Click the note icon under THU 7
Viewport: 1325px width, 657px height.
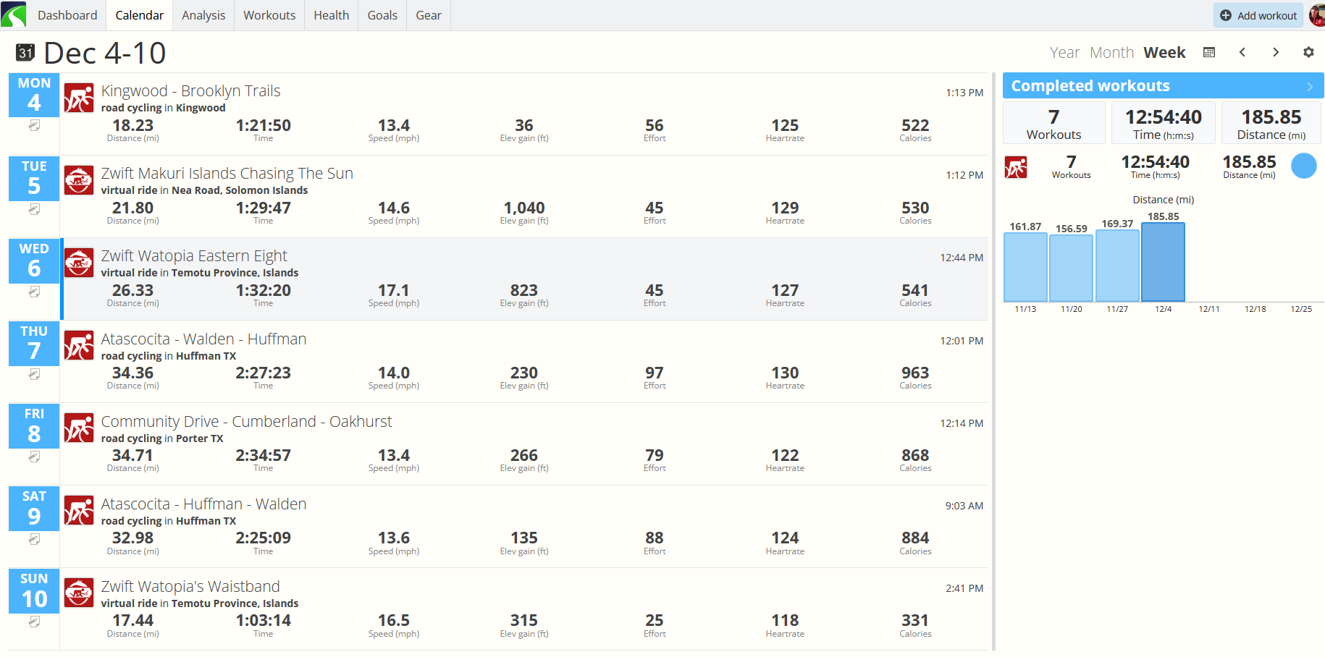pyautogui.click(x=34, y=374)
